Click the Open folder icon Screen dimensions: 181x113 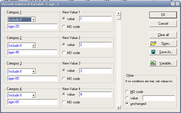tap(153, 43)
